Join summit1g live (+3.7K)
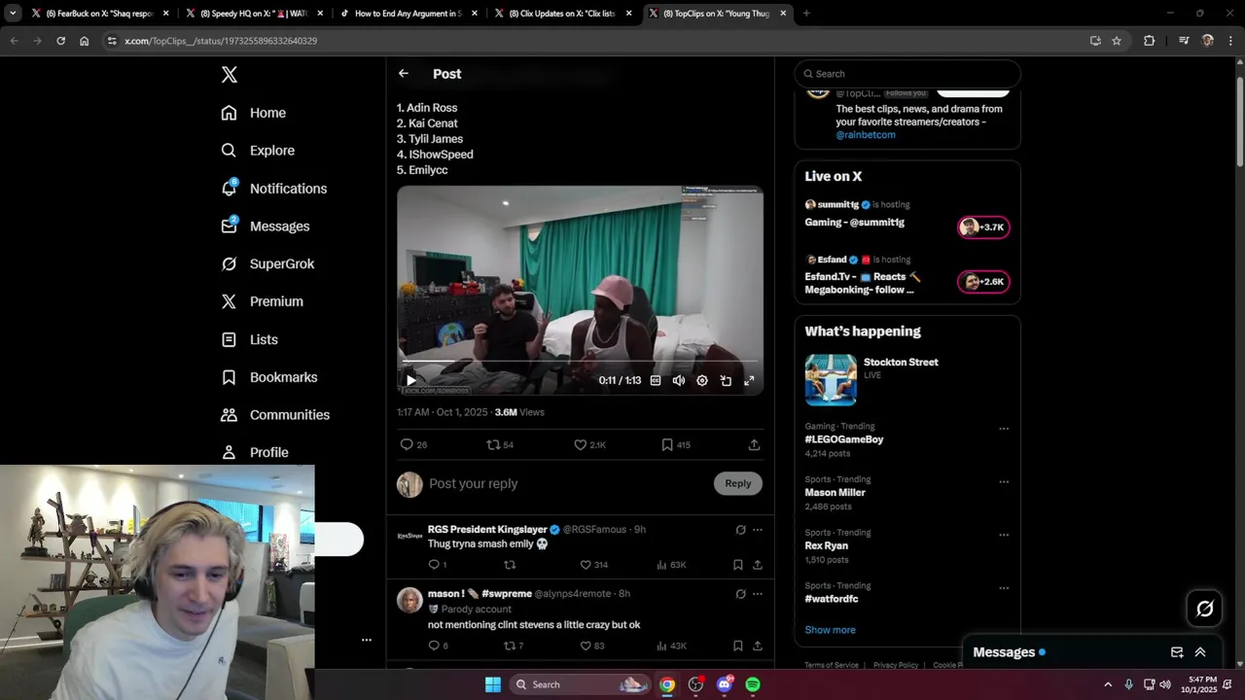 tap(983, 227)
